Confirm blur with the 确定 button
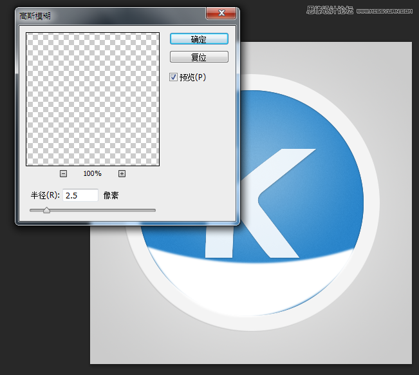Viewport: 419px width, 375px height. tap(199, 39)
